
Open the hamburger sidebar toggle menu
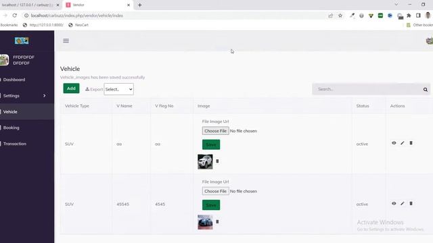(x=66, y=40)
